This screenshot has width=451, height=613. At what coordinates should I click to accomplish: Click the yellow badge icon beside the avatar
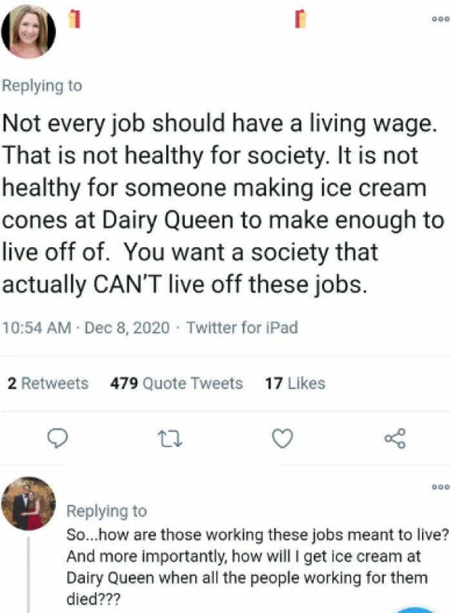[x=74, y=20]
